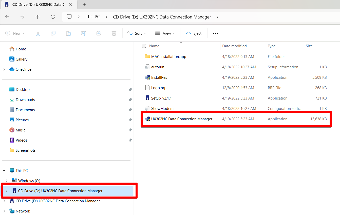Viewport: 340px width, 215px height.
Task: Click the date 12/8/2020 4:53 AM
Action: [238, 88]
